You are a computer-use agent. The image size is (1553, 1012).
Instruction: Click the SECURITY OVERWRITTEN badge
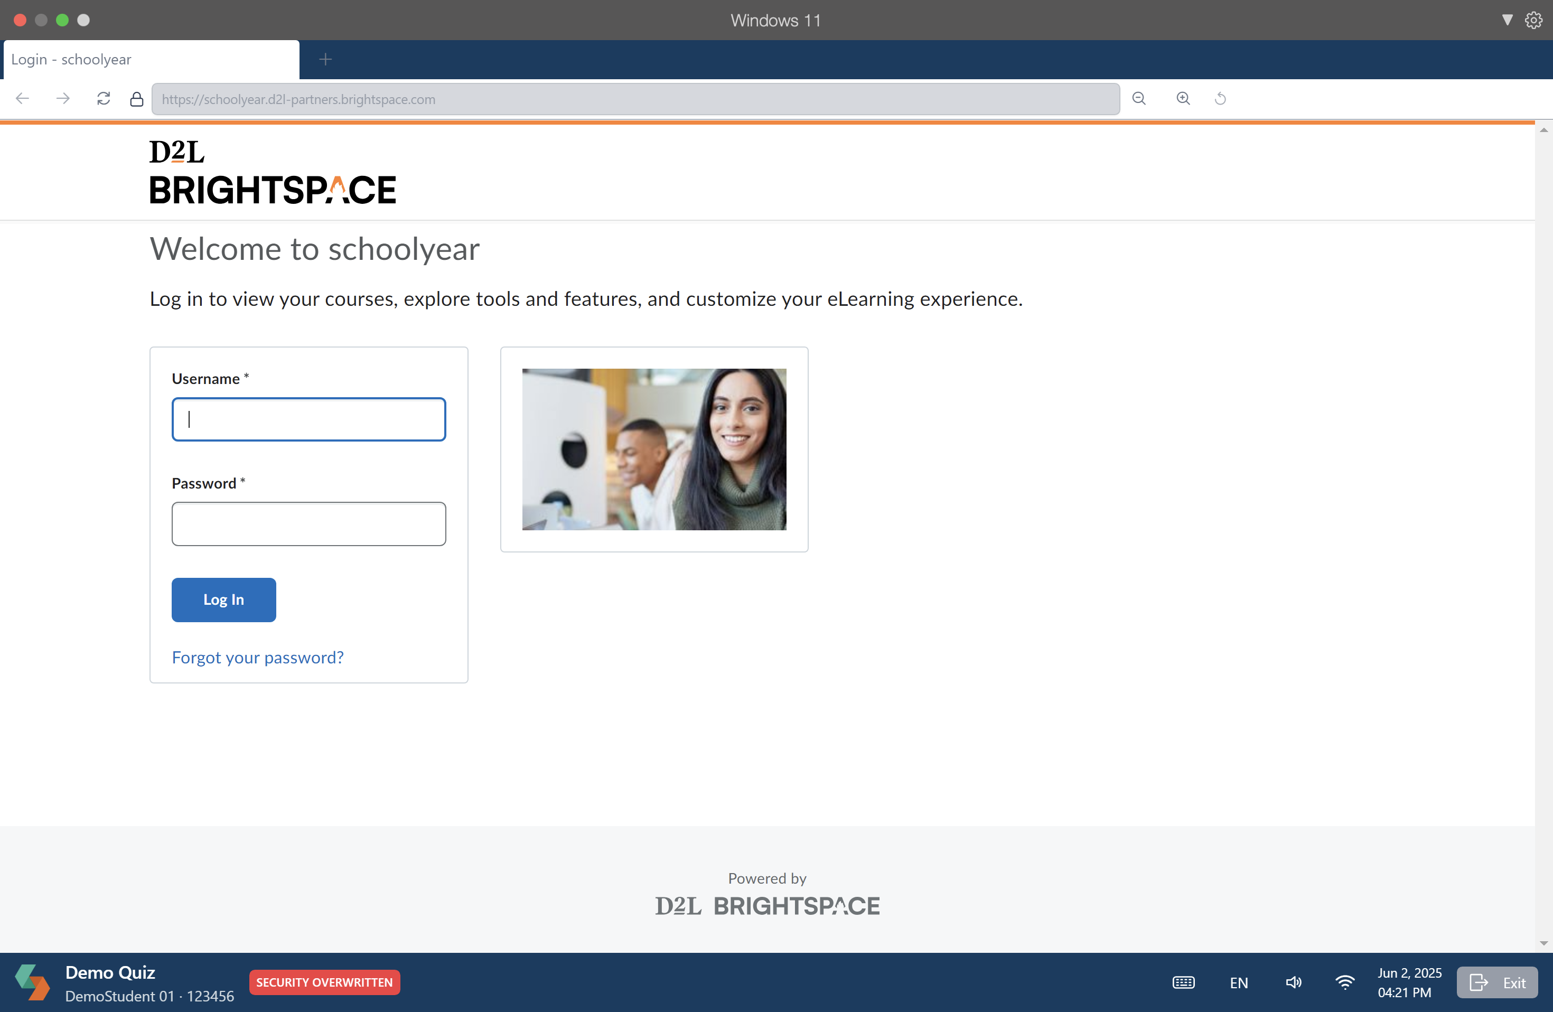[x=324, y=982]
